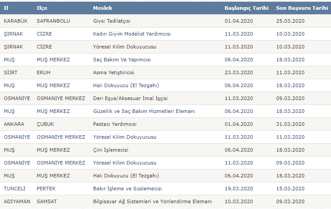Click the PERTEK district link
This screenshot has width=331, height=209.
[x=46, y=189]
